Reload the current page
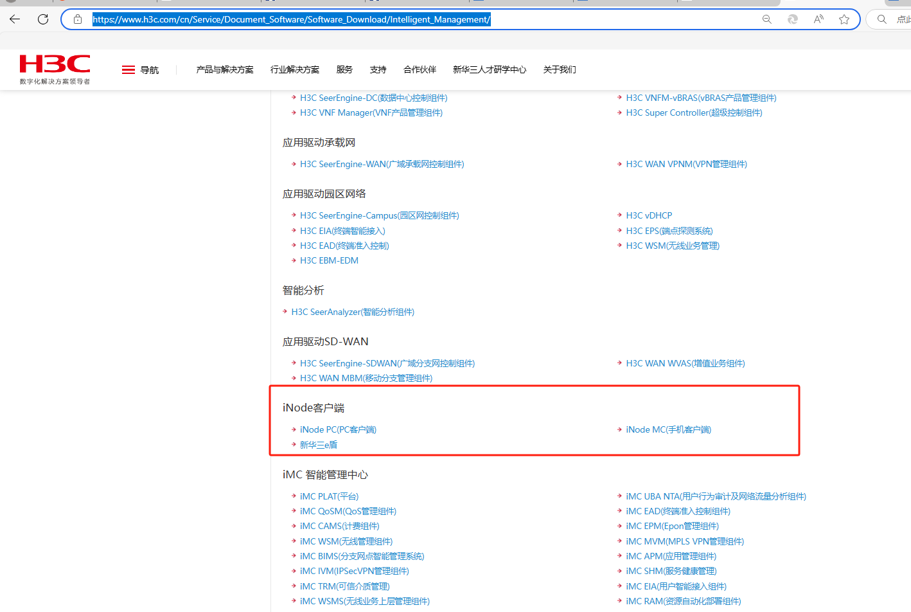The height and width of the screenshot is (612, 911). pyautogui.click(x=43, y=19)
